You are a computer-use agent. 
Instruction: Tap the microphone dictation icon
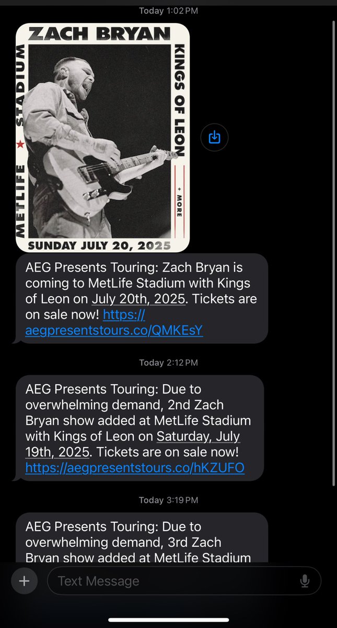tap(305, 581)
